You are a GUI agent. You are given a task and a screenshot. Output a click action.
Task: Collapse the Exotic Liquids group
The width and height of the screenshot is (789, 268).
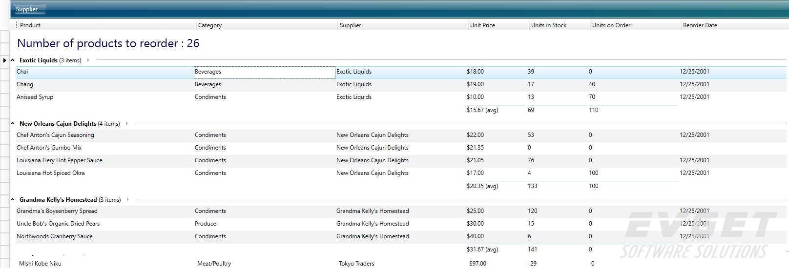(x=13, y=60)
